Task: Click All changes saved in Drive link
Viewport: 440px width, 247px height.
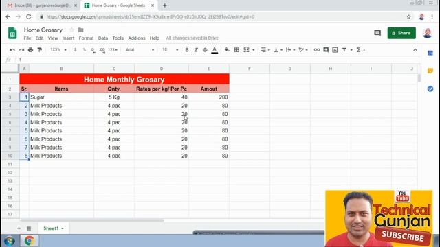Action: [192, 38]
